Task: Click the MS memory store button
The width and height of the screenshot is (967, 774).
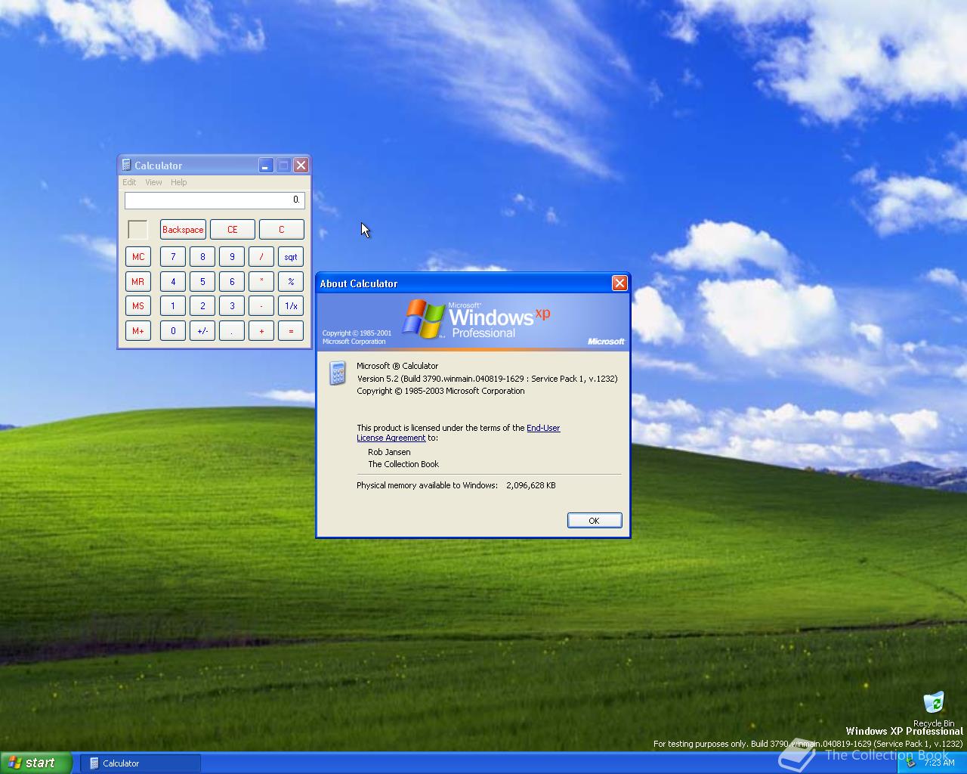Action: click(x=138, y=306)
